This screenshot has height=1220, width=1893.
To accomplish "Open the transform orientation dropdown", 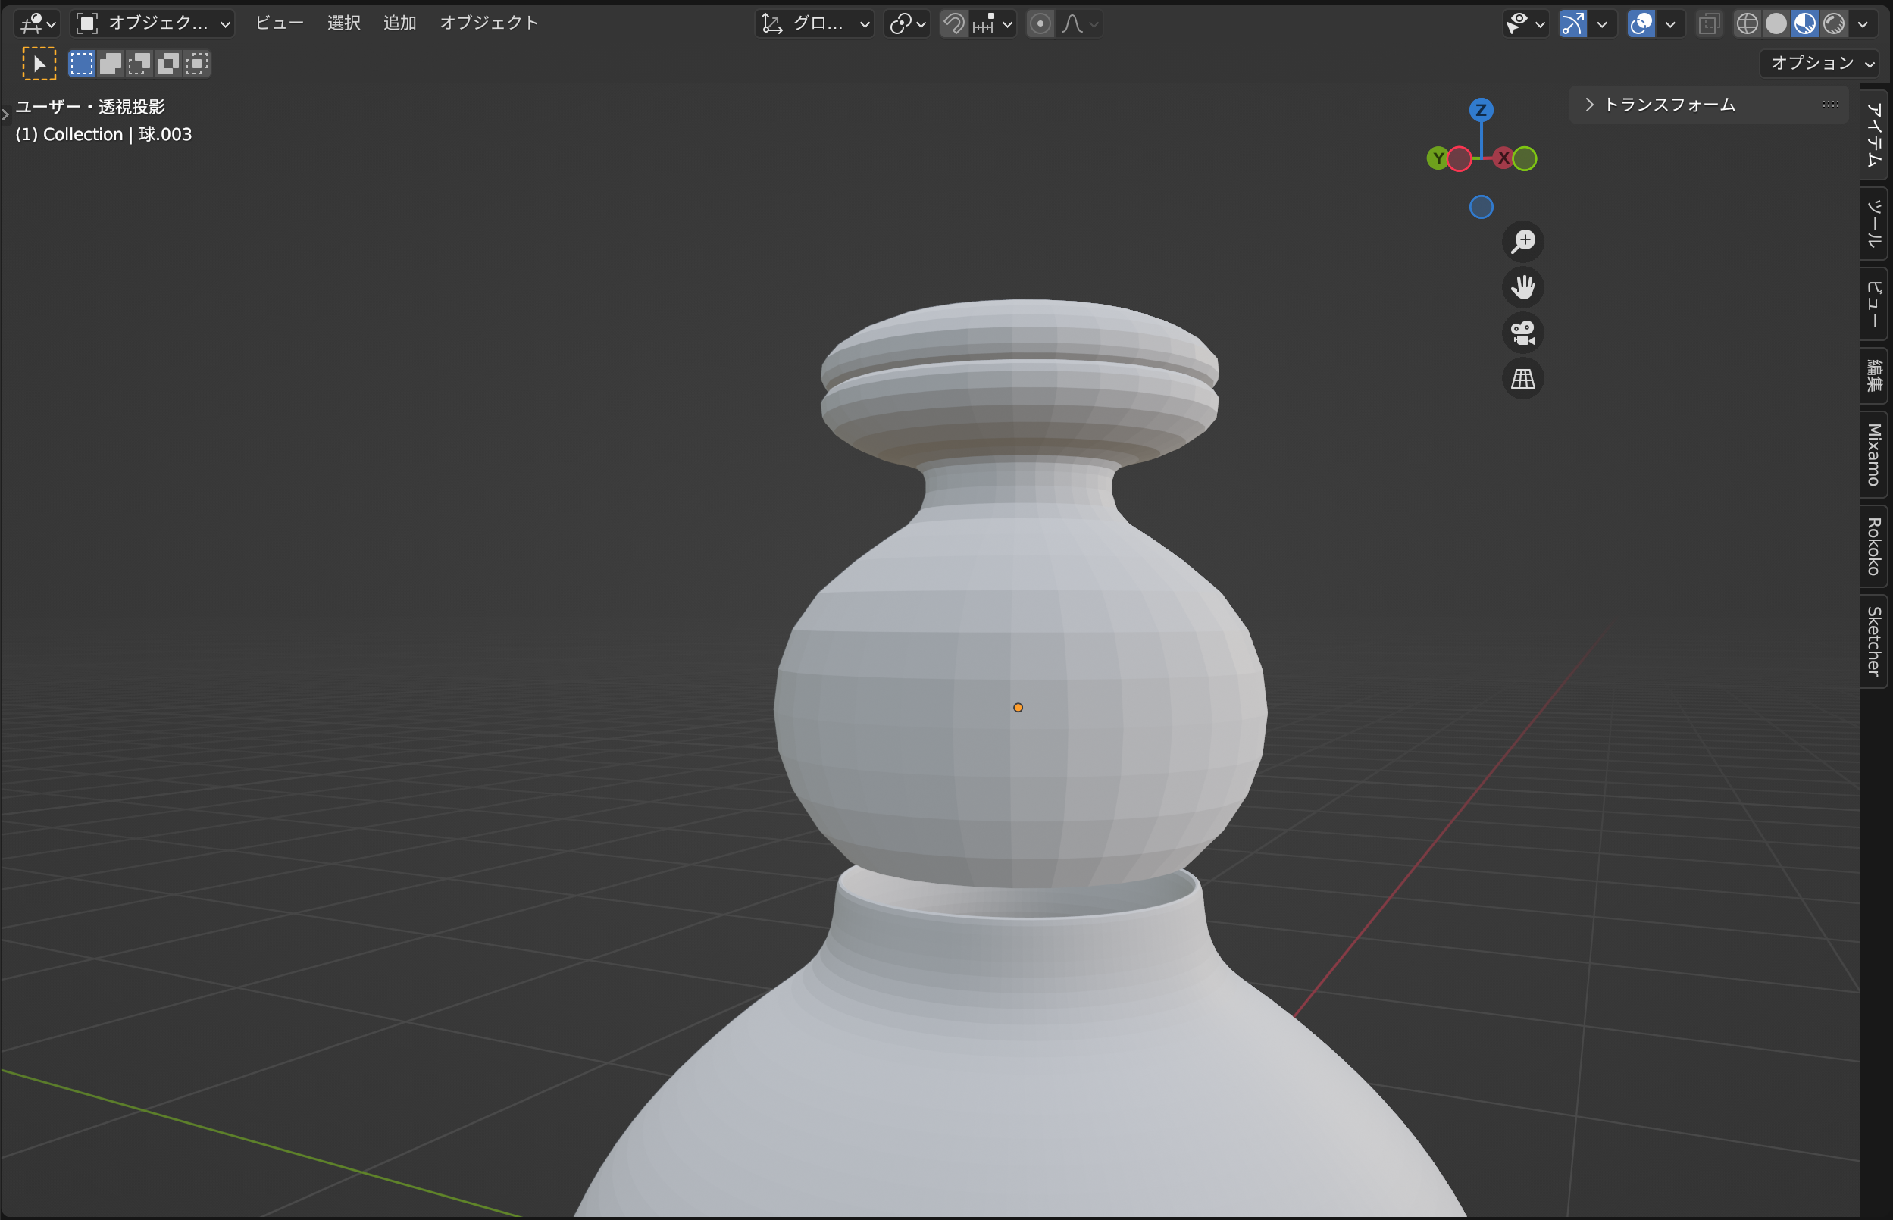I will (815, 23).
